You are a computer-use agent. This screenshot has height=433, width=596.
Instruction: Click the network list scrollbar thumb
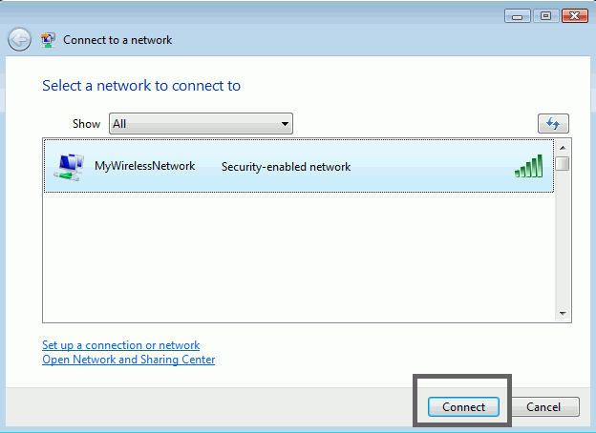563,163
